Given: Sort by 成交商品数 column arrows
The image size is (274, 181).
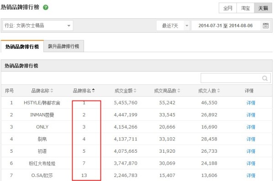Looking at the screenshot, I should tap(179, 91).
